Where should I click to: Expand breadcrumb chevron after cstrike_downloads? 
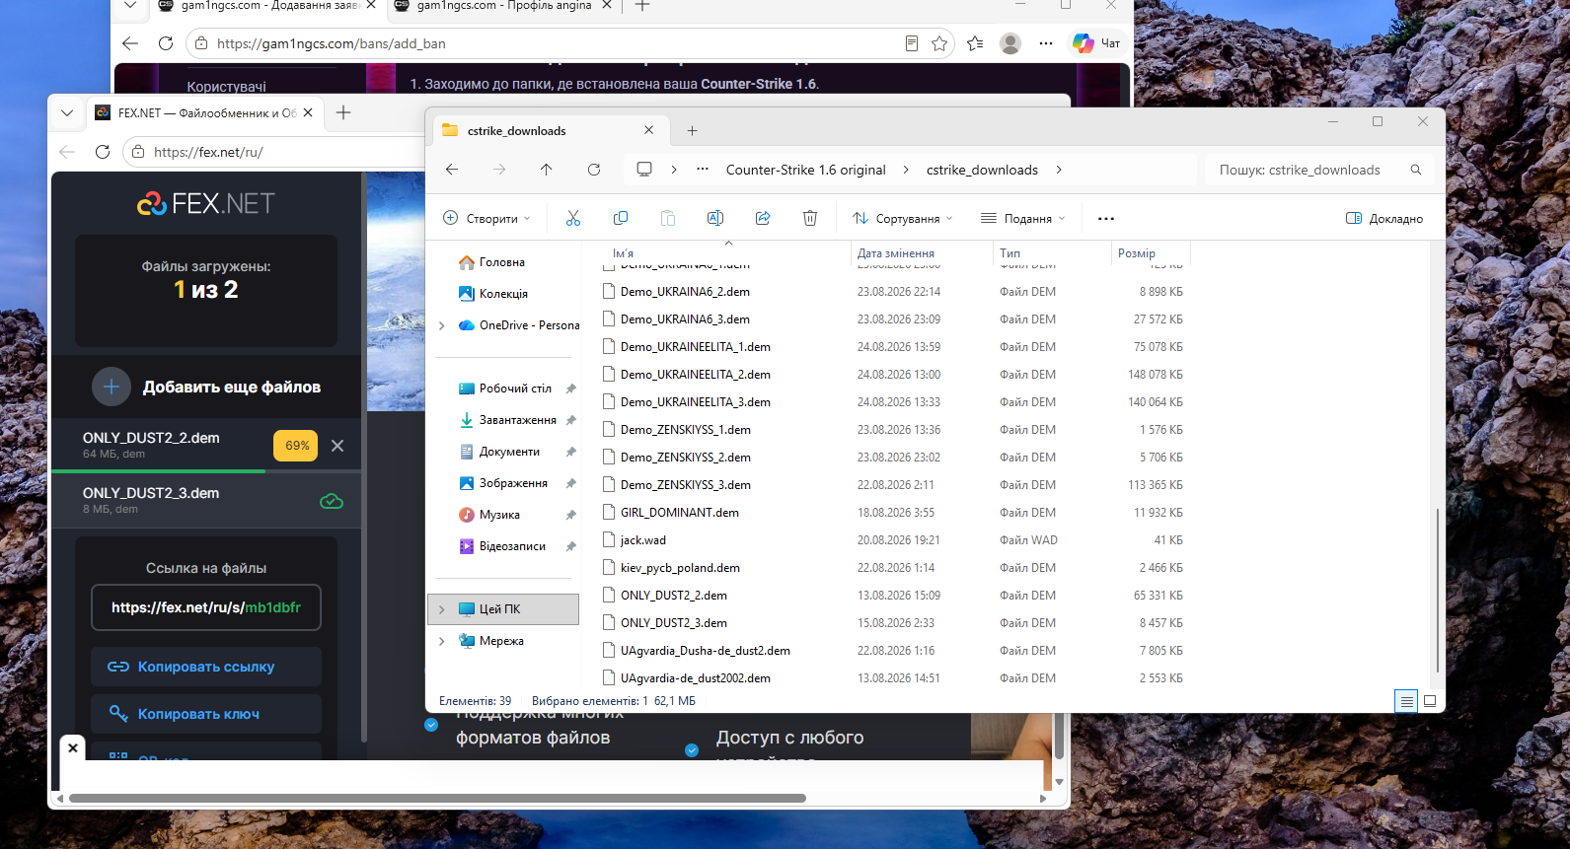(x=1059, y=170)
